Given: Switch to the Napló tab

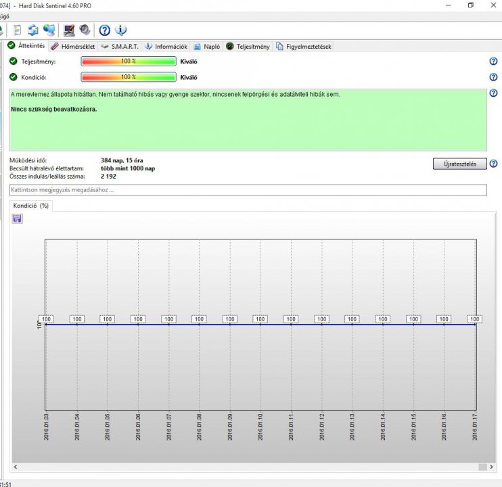Looking at the screenshot, I should tap(207, 47).
